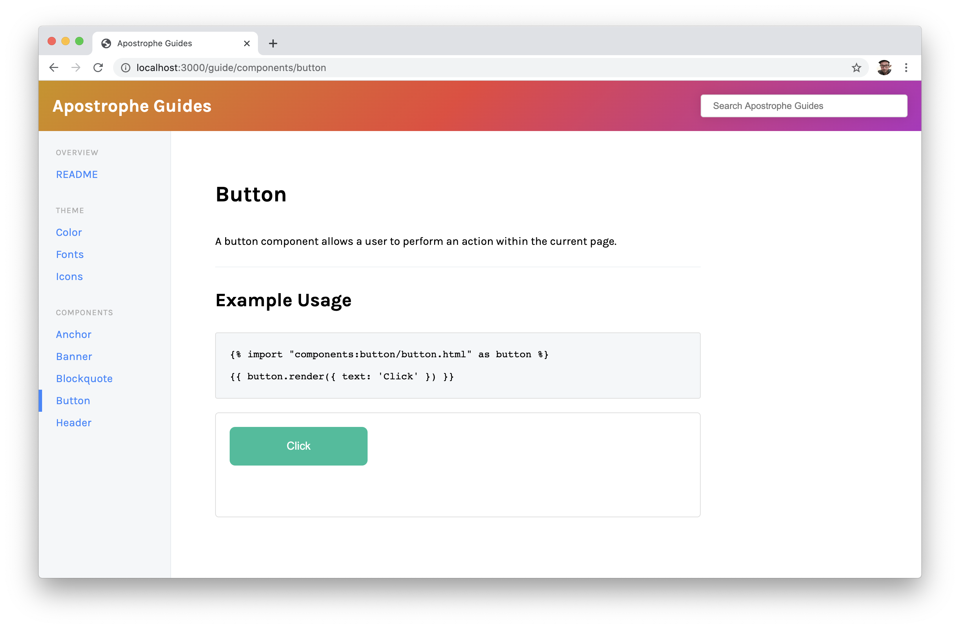Open the Chrome three-dot menu
The width and height of the screenshot is (960, 629).
906,68
